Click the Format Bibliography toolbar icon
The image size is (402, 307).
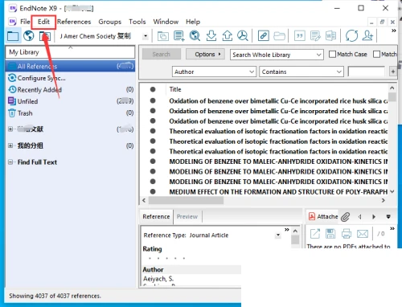pyautogui.click(x=315, y=35)
